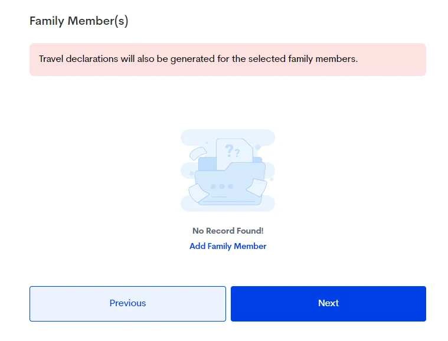This screenshot has width=448, height=341.
Task: Select the No Record Found! message
Action: point(228,231)
